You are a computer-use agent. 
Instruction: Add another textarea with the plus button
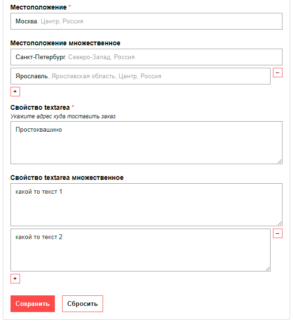(15, 279)
